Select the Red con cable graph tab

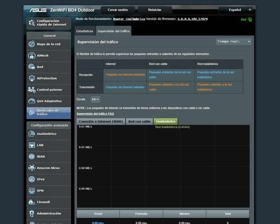tap(139, 121)
